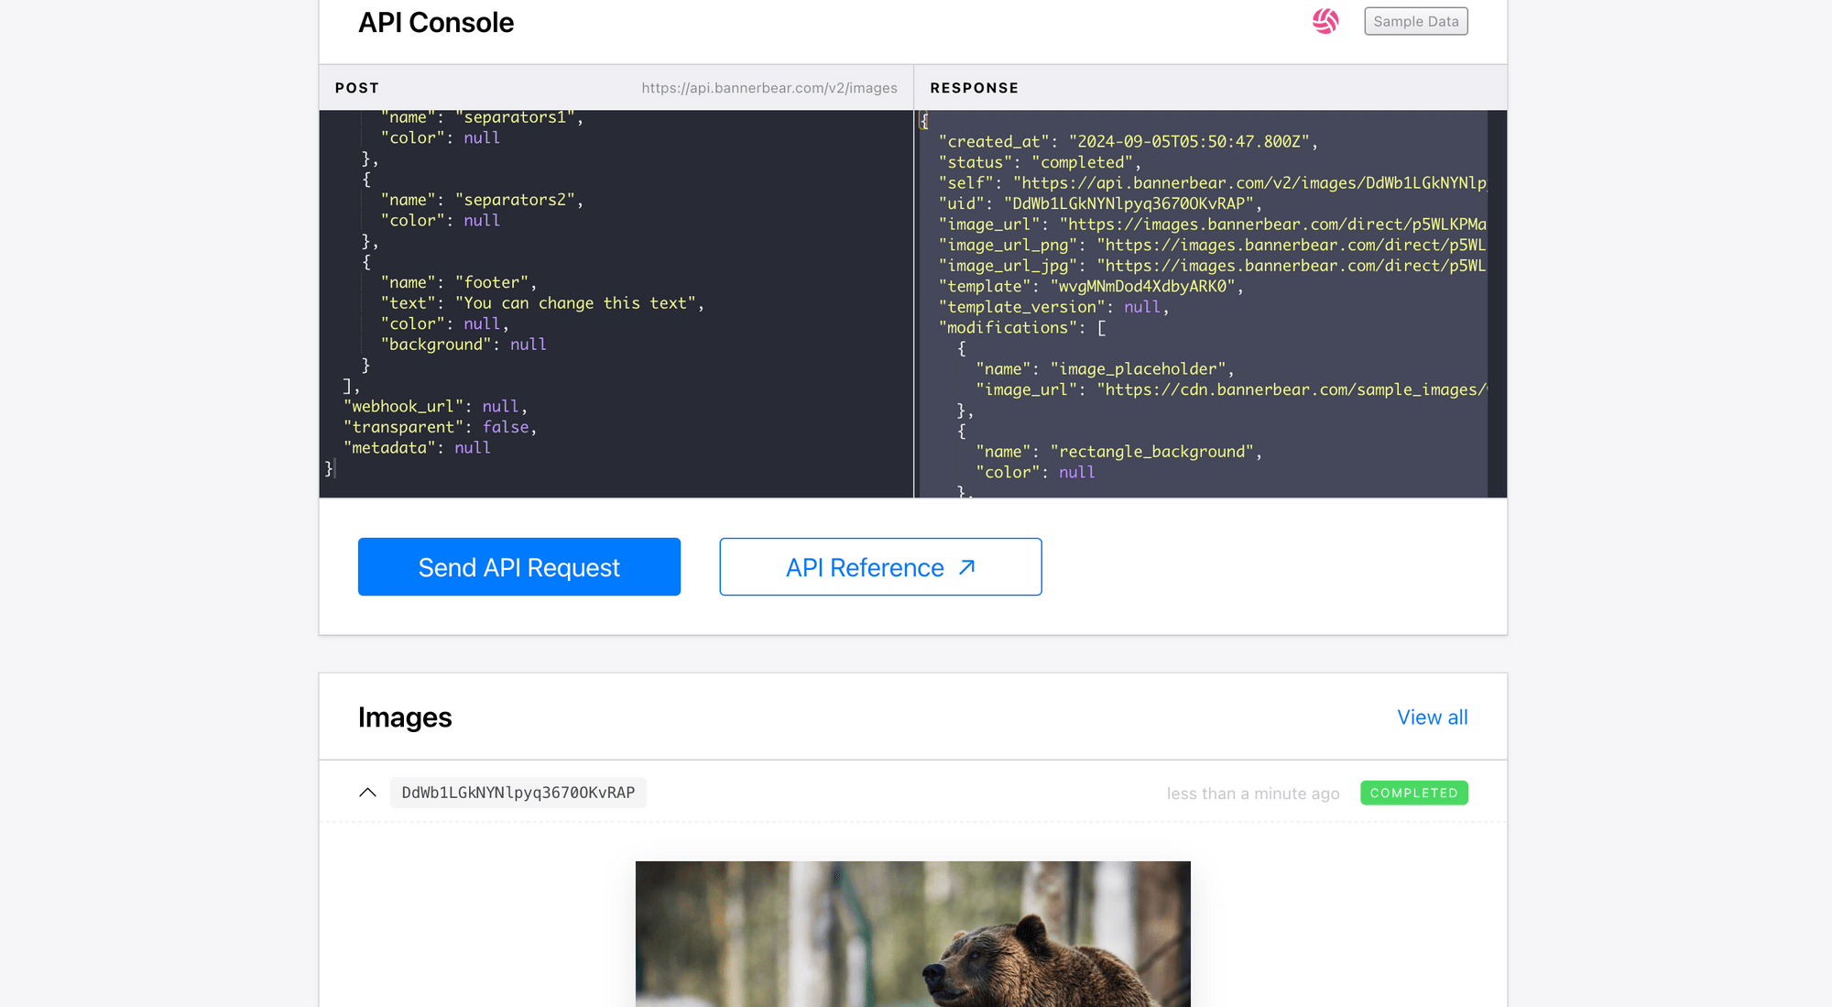Click the green COMPLETED status badge
The image size is (1832, 1007).
pyautogui.click(x=1413, y=793)
